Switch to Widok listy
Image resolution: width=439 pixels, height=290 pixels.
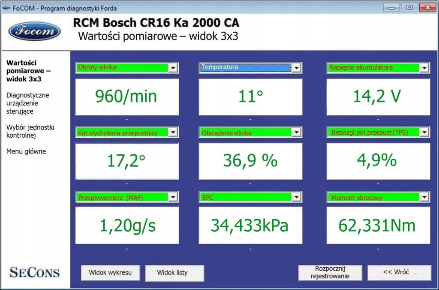174,273
